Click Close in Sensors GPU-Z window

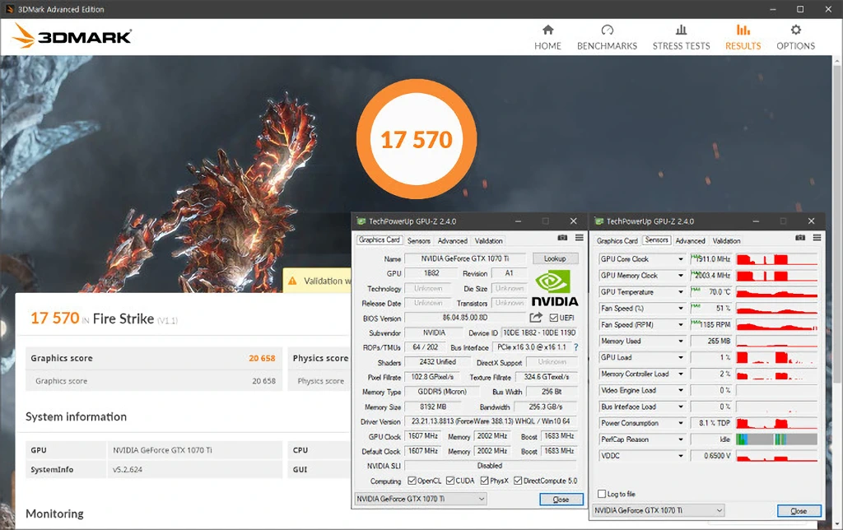tap(799, 510)
